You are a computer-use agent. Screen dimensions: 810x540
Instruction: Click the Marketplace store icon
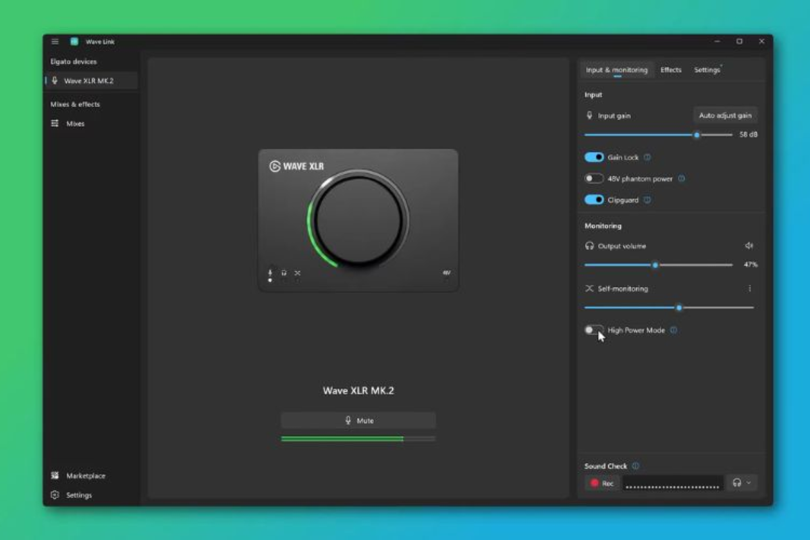pos(55,476)
